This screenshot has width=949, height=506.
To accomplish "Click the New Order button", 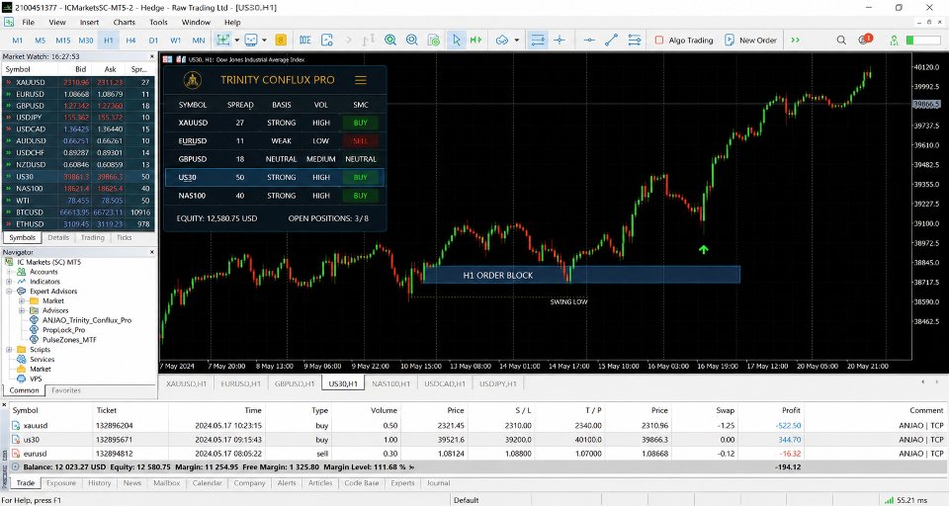I will (x=750, y=40).
